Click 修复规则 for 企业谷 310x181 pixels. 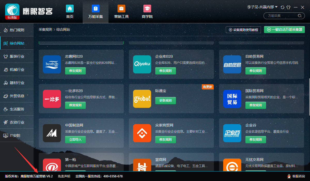pos(256,140)
